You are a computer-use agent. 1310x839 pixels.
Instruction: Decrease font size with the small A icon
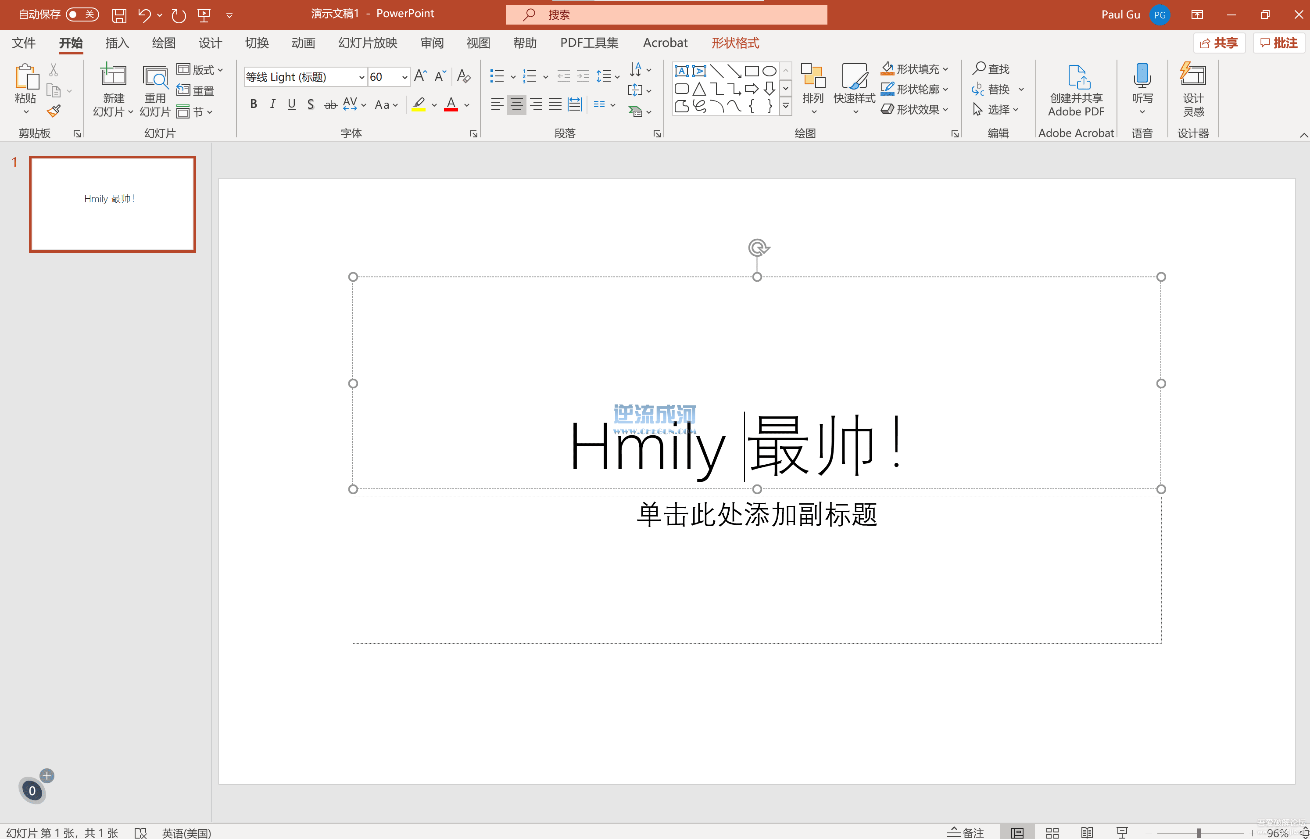pyautogui.click(x=440, y=76)
